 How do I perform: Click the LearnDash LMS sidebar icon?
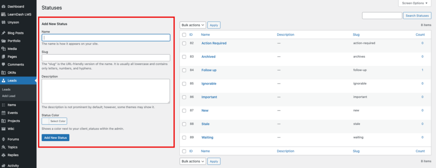(3, 14)
